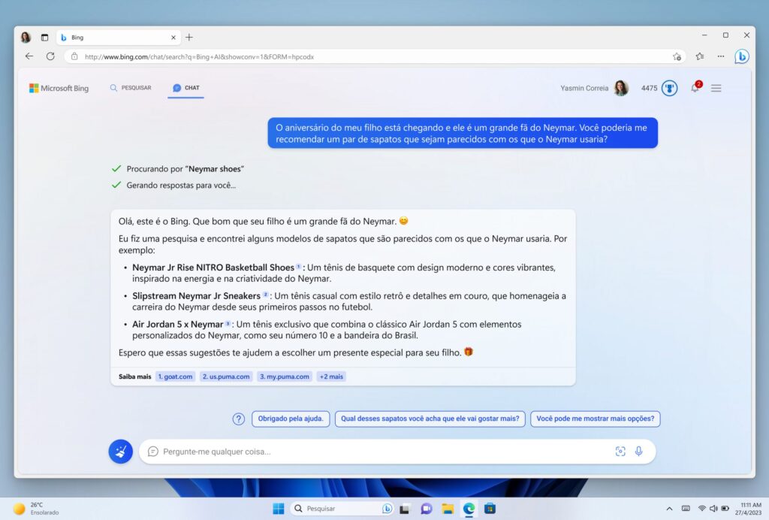Go back to previous page
The image size is (769, 520).
29,56
